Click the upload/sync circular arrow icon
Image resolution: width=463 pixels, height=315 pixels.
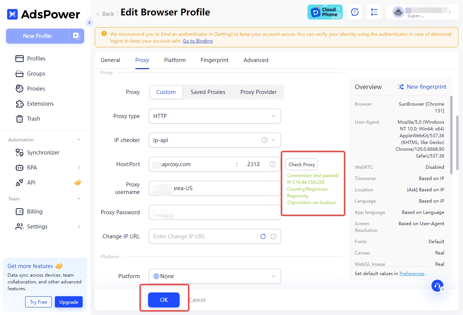355,12
